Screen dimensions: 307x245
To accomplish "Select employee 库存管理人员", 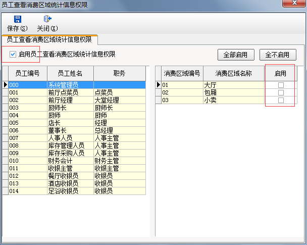I will tap(70, 145).
